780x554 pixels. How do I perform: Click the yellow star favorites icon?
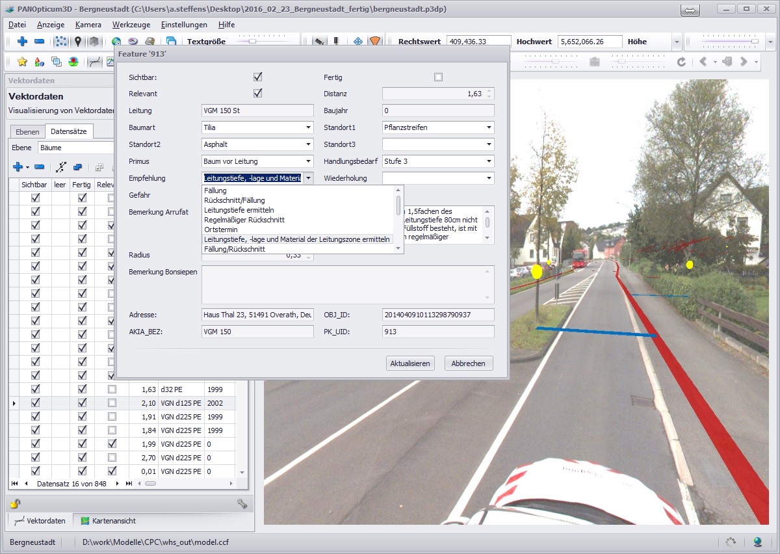coord(22,62)
